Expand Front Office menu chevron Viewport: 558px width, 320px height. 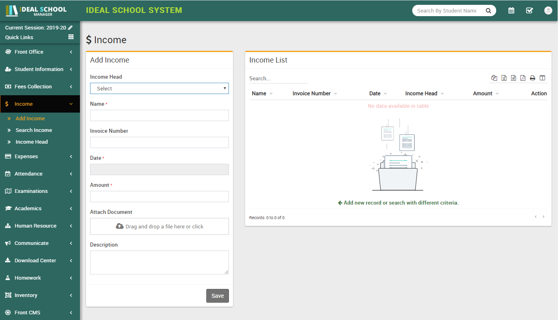(x=71, y=52)
